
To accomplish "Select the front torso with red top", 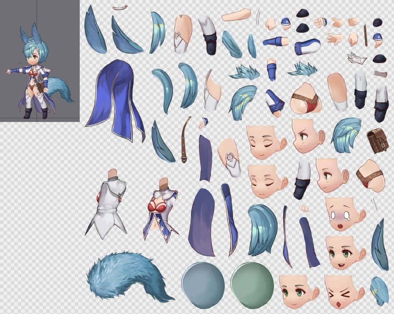I will [x=161, y=209].
